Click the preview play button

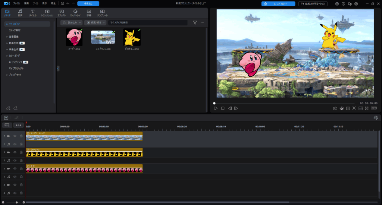pos(216,108)
